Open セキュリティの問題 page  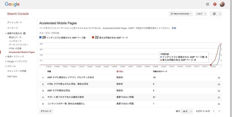point(17,71)
